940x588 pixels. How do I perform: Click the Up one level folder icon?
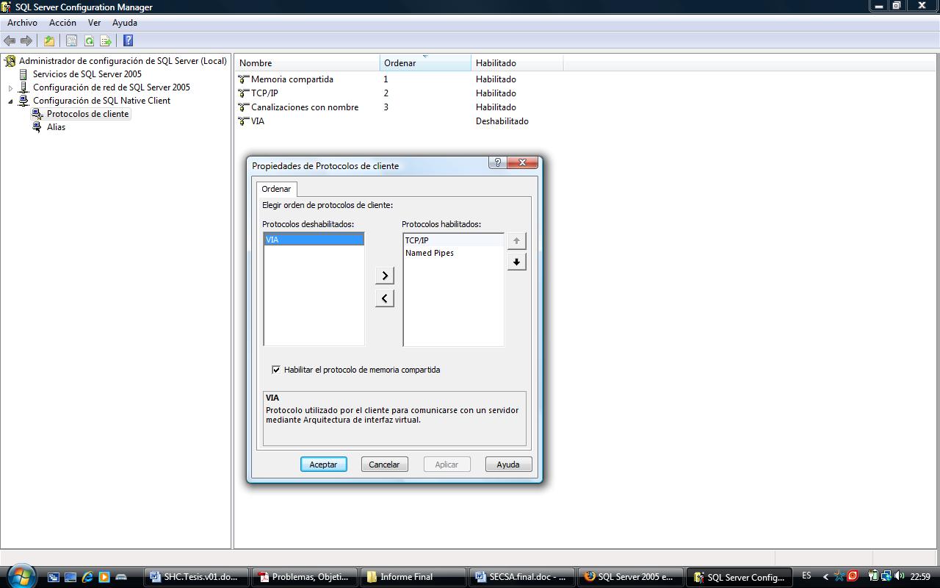coord(48,41)
